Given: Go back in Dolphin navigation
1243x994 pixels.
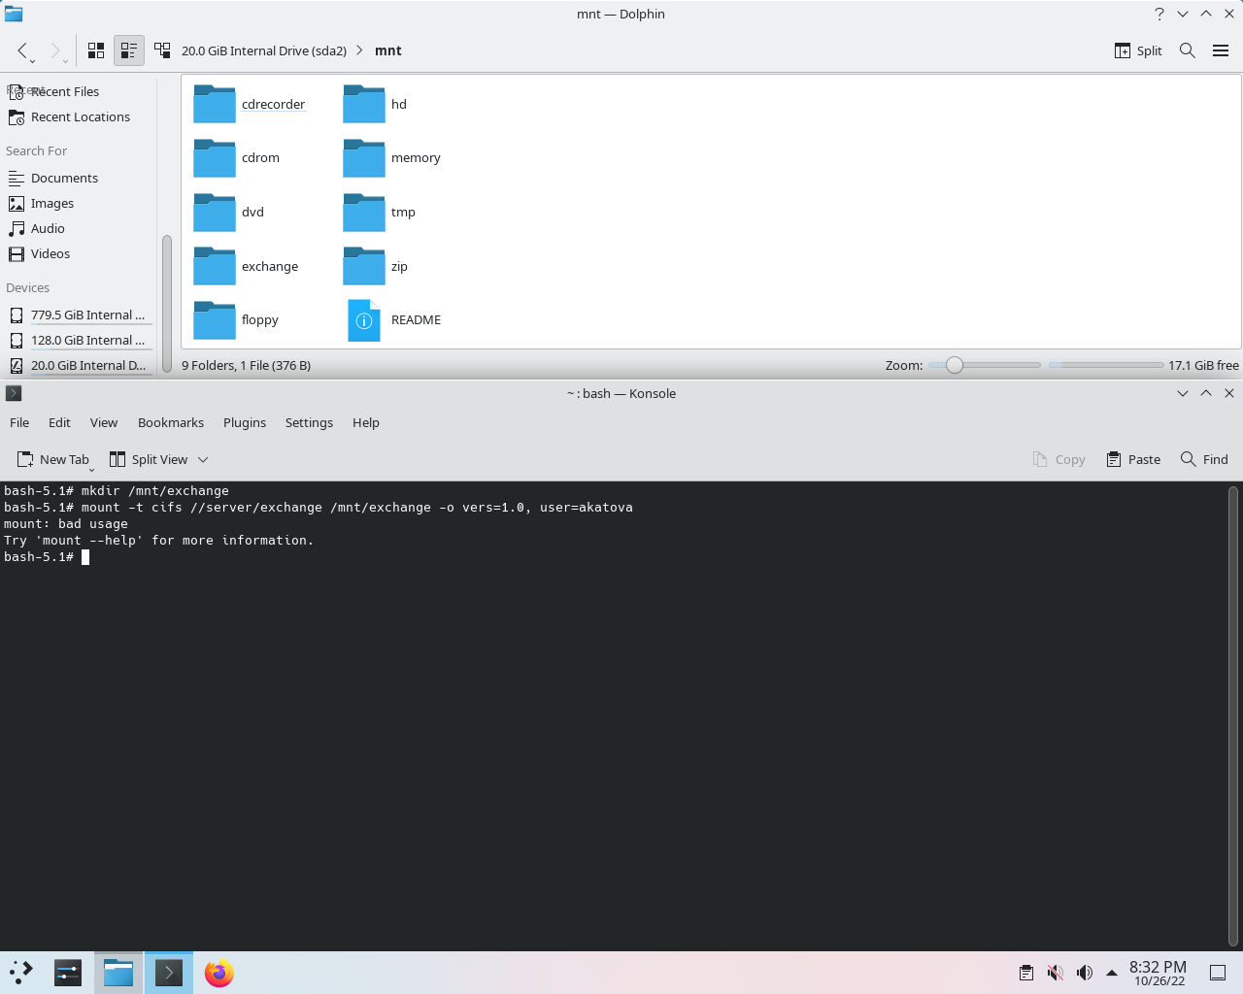Looking at the screenshot, I should click(x=22, y=50).
